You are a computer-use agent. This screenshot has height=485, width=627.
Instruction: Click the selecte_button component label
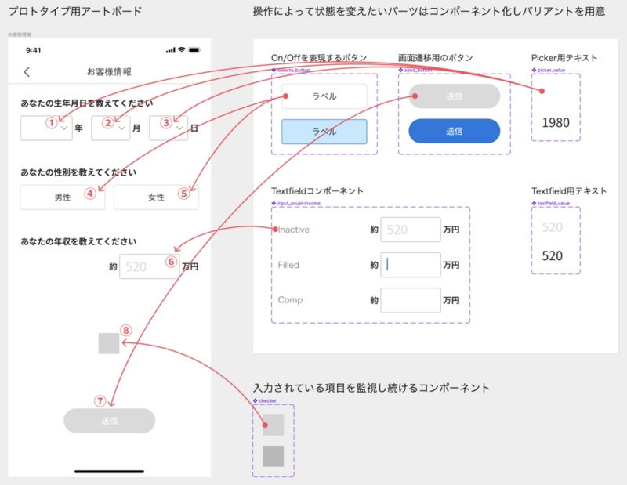point(291,70)
